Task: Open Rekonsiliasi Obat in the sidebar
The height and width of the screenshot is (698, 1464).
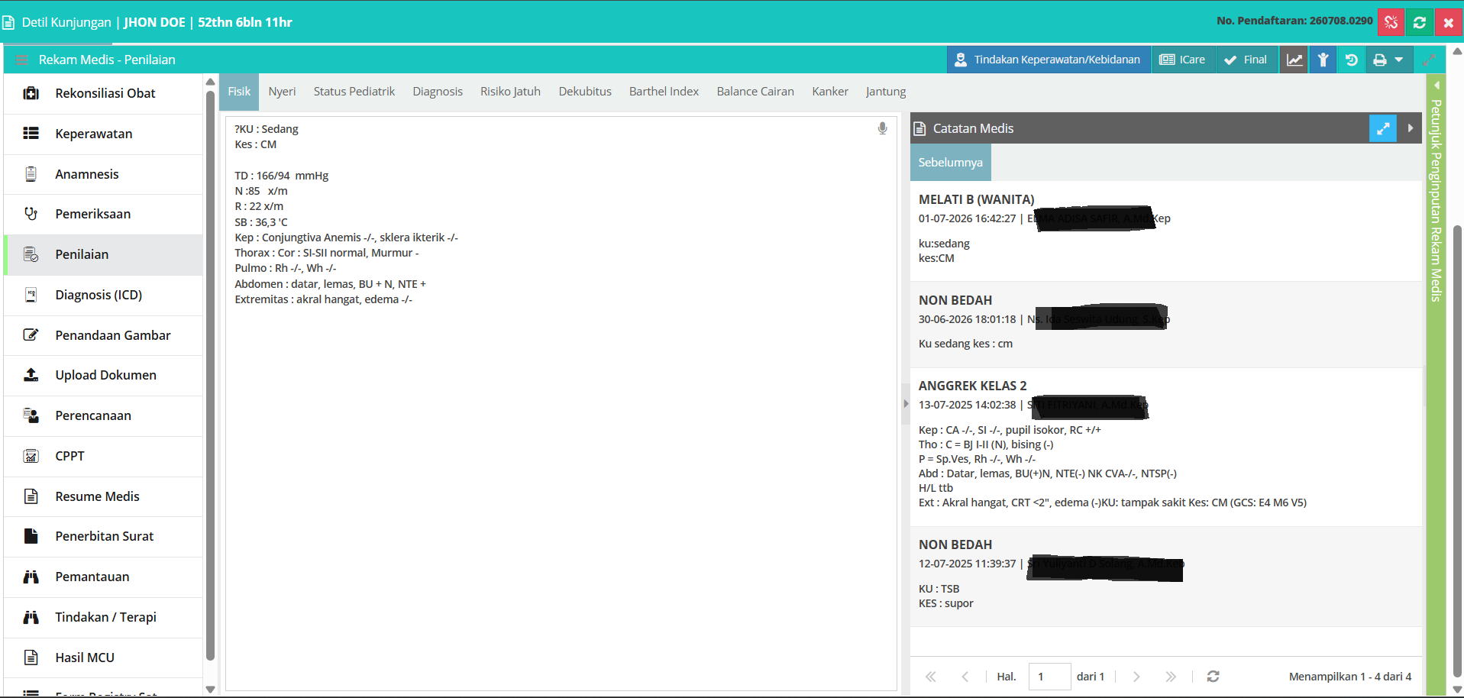Action: (x=103, y=93)
